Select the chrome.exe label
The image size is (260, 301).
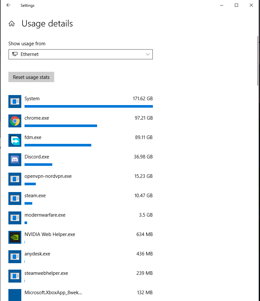coord(37,118)
